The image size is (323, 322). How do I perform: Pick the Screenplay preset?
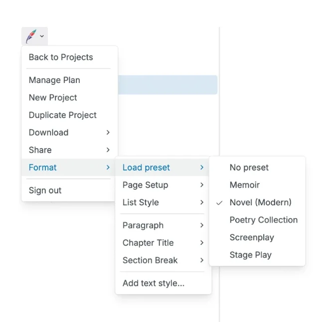[252, 237]
